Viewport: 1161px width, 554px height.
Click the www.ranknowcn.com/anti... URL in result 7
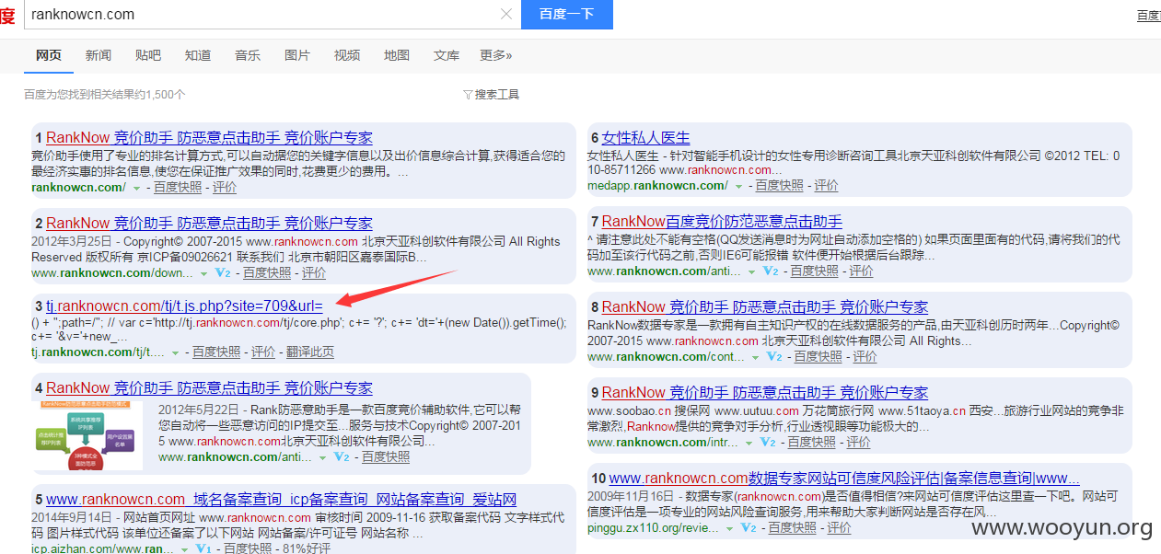tap(662, 271)
